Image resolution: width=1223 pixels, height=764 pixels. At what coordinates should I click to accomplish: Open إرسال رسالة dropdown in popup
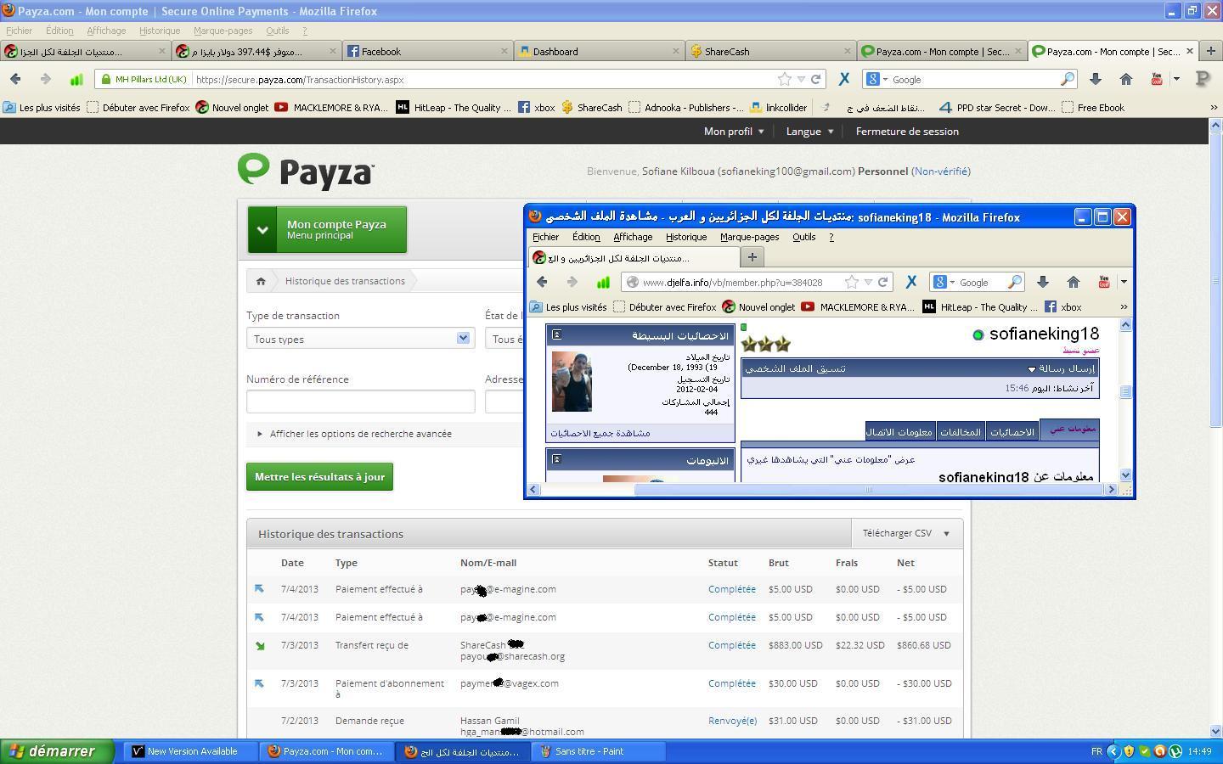[1061, 368]
